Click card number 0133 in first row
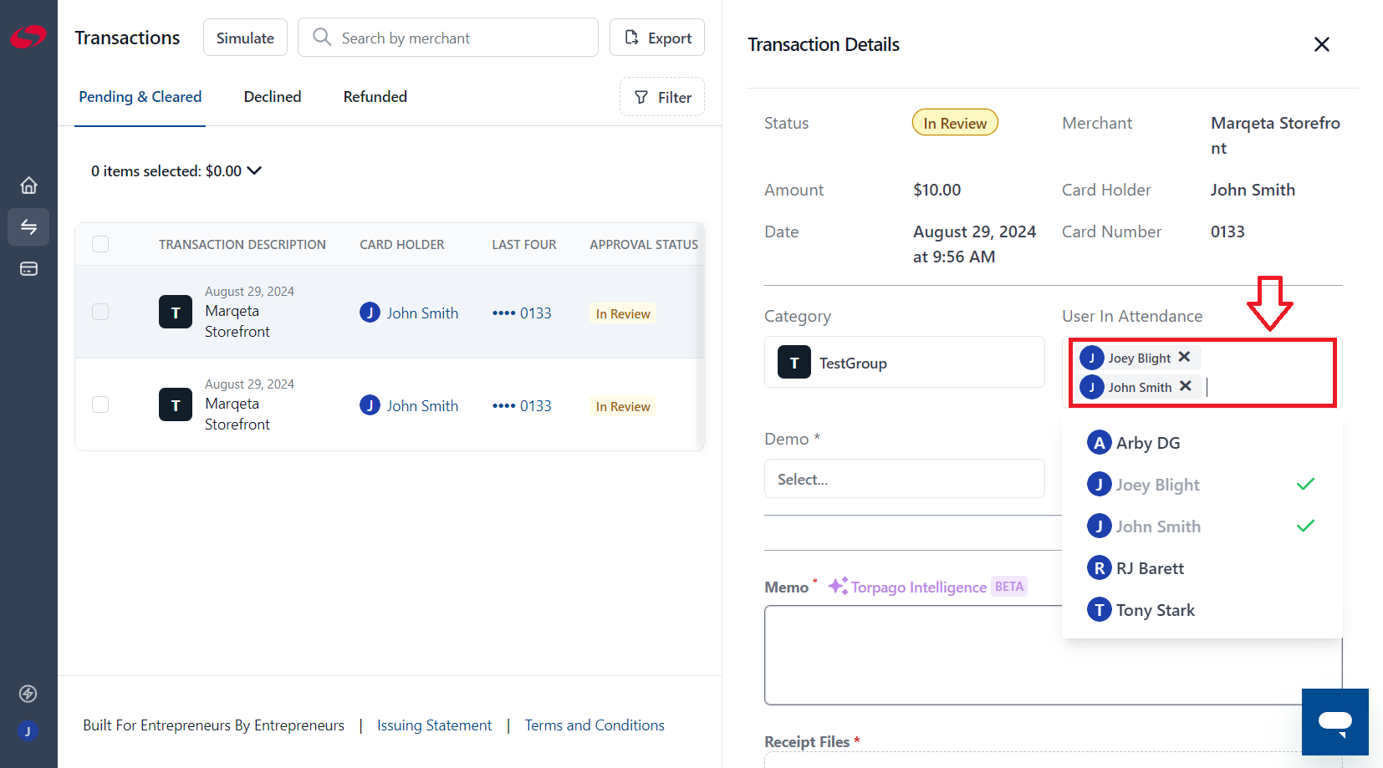Image resolution: width=1383 pixels, height=768 pixels. (x=522, y=313)
